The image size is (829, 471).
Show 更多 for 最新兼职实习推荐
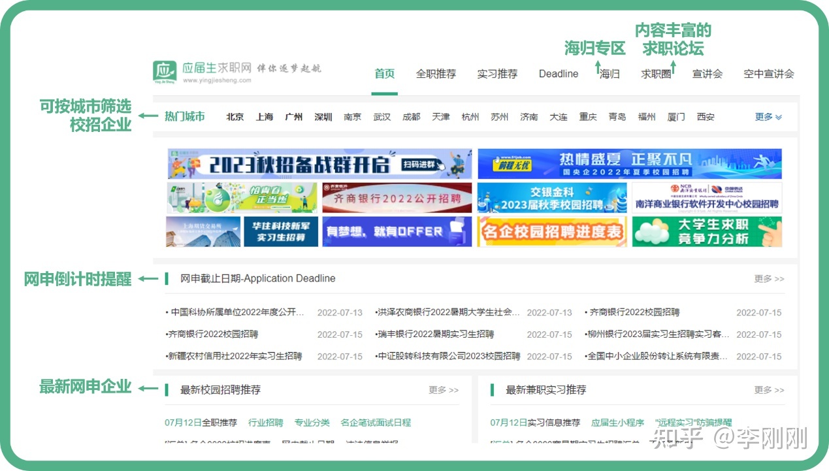pyautogui.click(x=769, y=390)
